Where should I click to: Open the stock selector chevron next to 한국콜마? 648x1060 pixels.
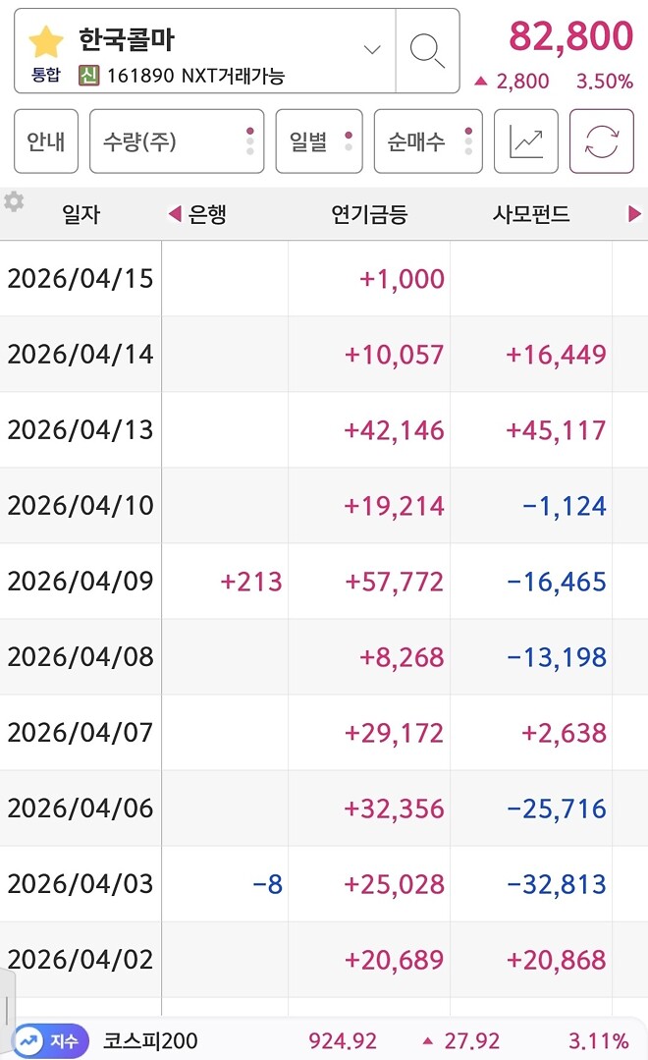click(x=371, y=49)
